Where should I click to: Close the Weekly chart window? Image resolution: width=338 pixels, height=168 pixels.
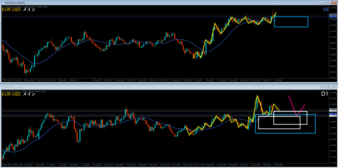pos(334,2)
